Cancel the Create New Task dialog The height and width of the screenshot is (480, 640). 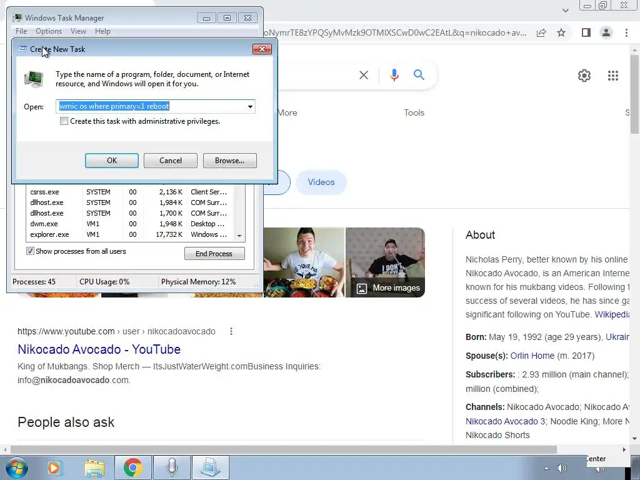coord(171,161)
